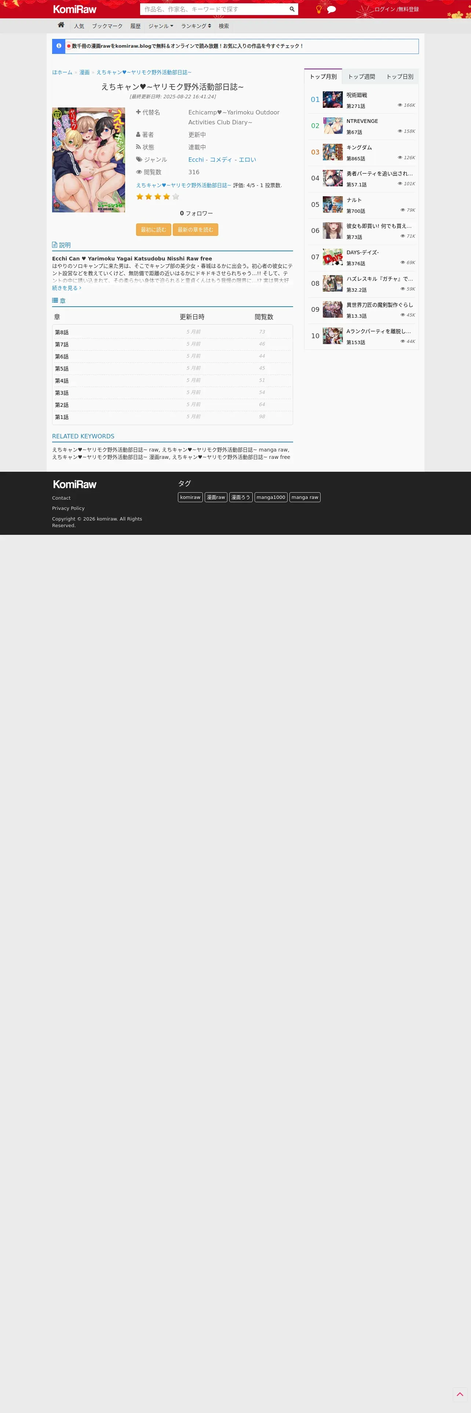Open the Privacy Policy footer link

coord(68,508)
